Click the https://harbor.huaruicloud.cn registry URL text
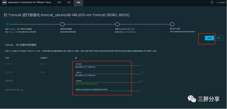227x109 pixels. tap(86, 84)
